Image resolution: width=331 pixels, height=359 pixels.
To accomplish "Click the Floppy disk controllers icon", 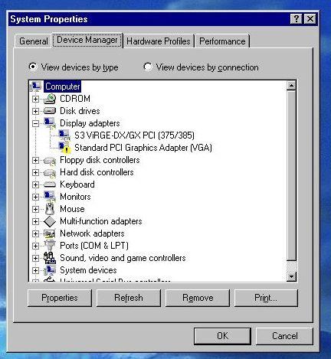I will coord(50,160).
